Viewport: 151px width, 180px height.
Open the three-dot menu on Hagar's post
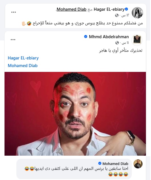pos(14,12)
